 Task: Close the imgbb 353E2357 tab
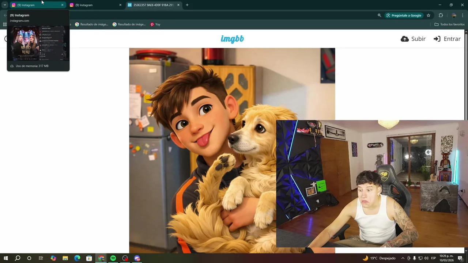(178, 5)
